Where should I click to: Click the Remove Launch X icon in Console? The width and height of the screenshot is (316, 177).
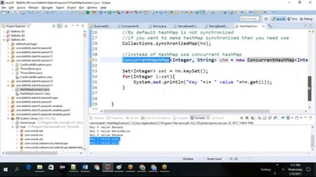point(247,118)
